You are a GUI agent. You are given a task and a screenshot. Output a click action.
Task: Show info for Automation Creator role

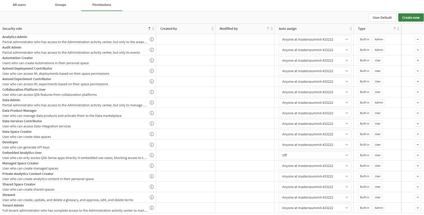point(152,60)
